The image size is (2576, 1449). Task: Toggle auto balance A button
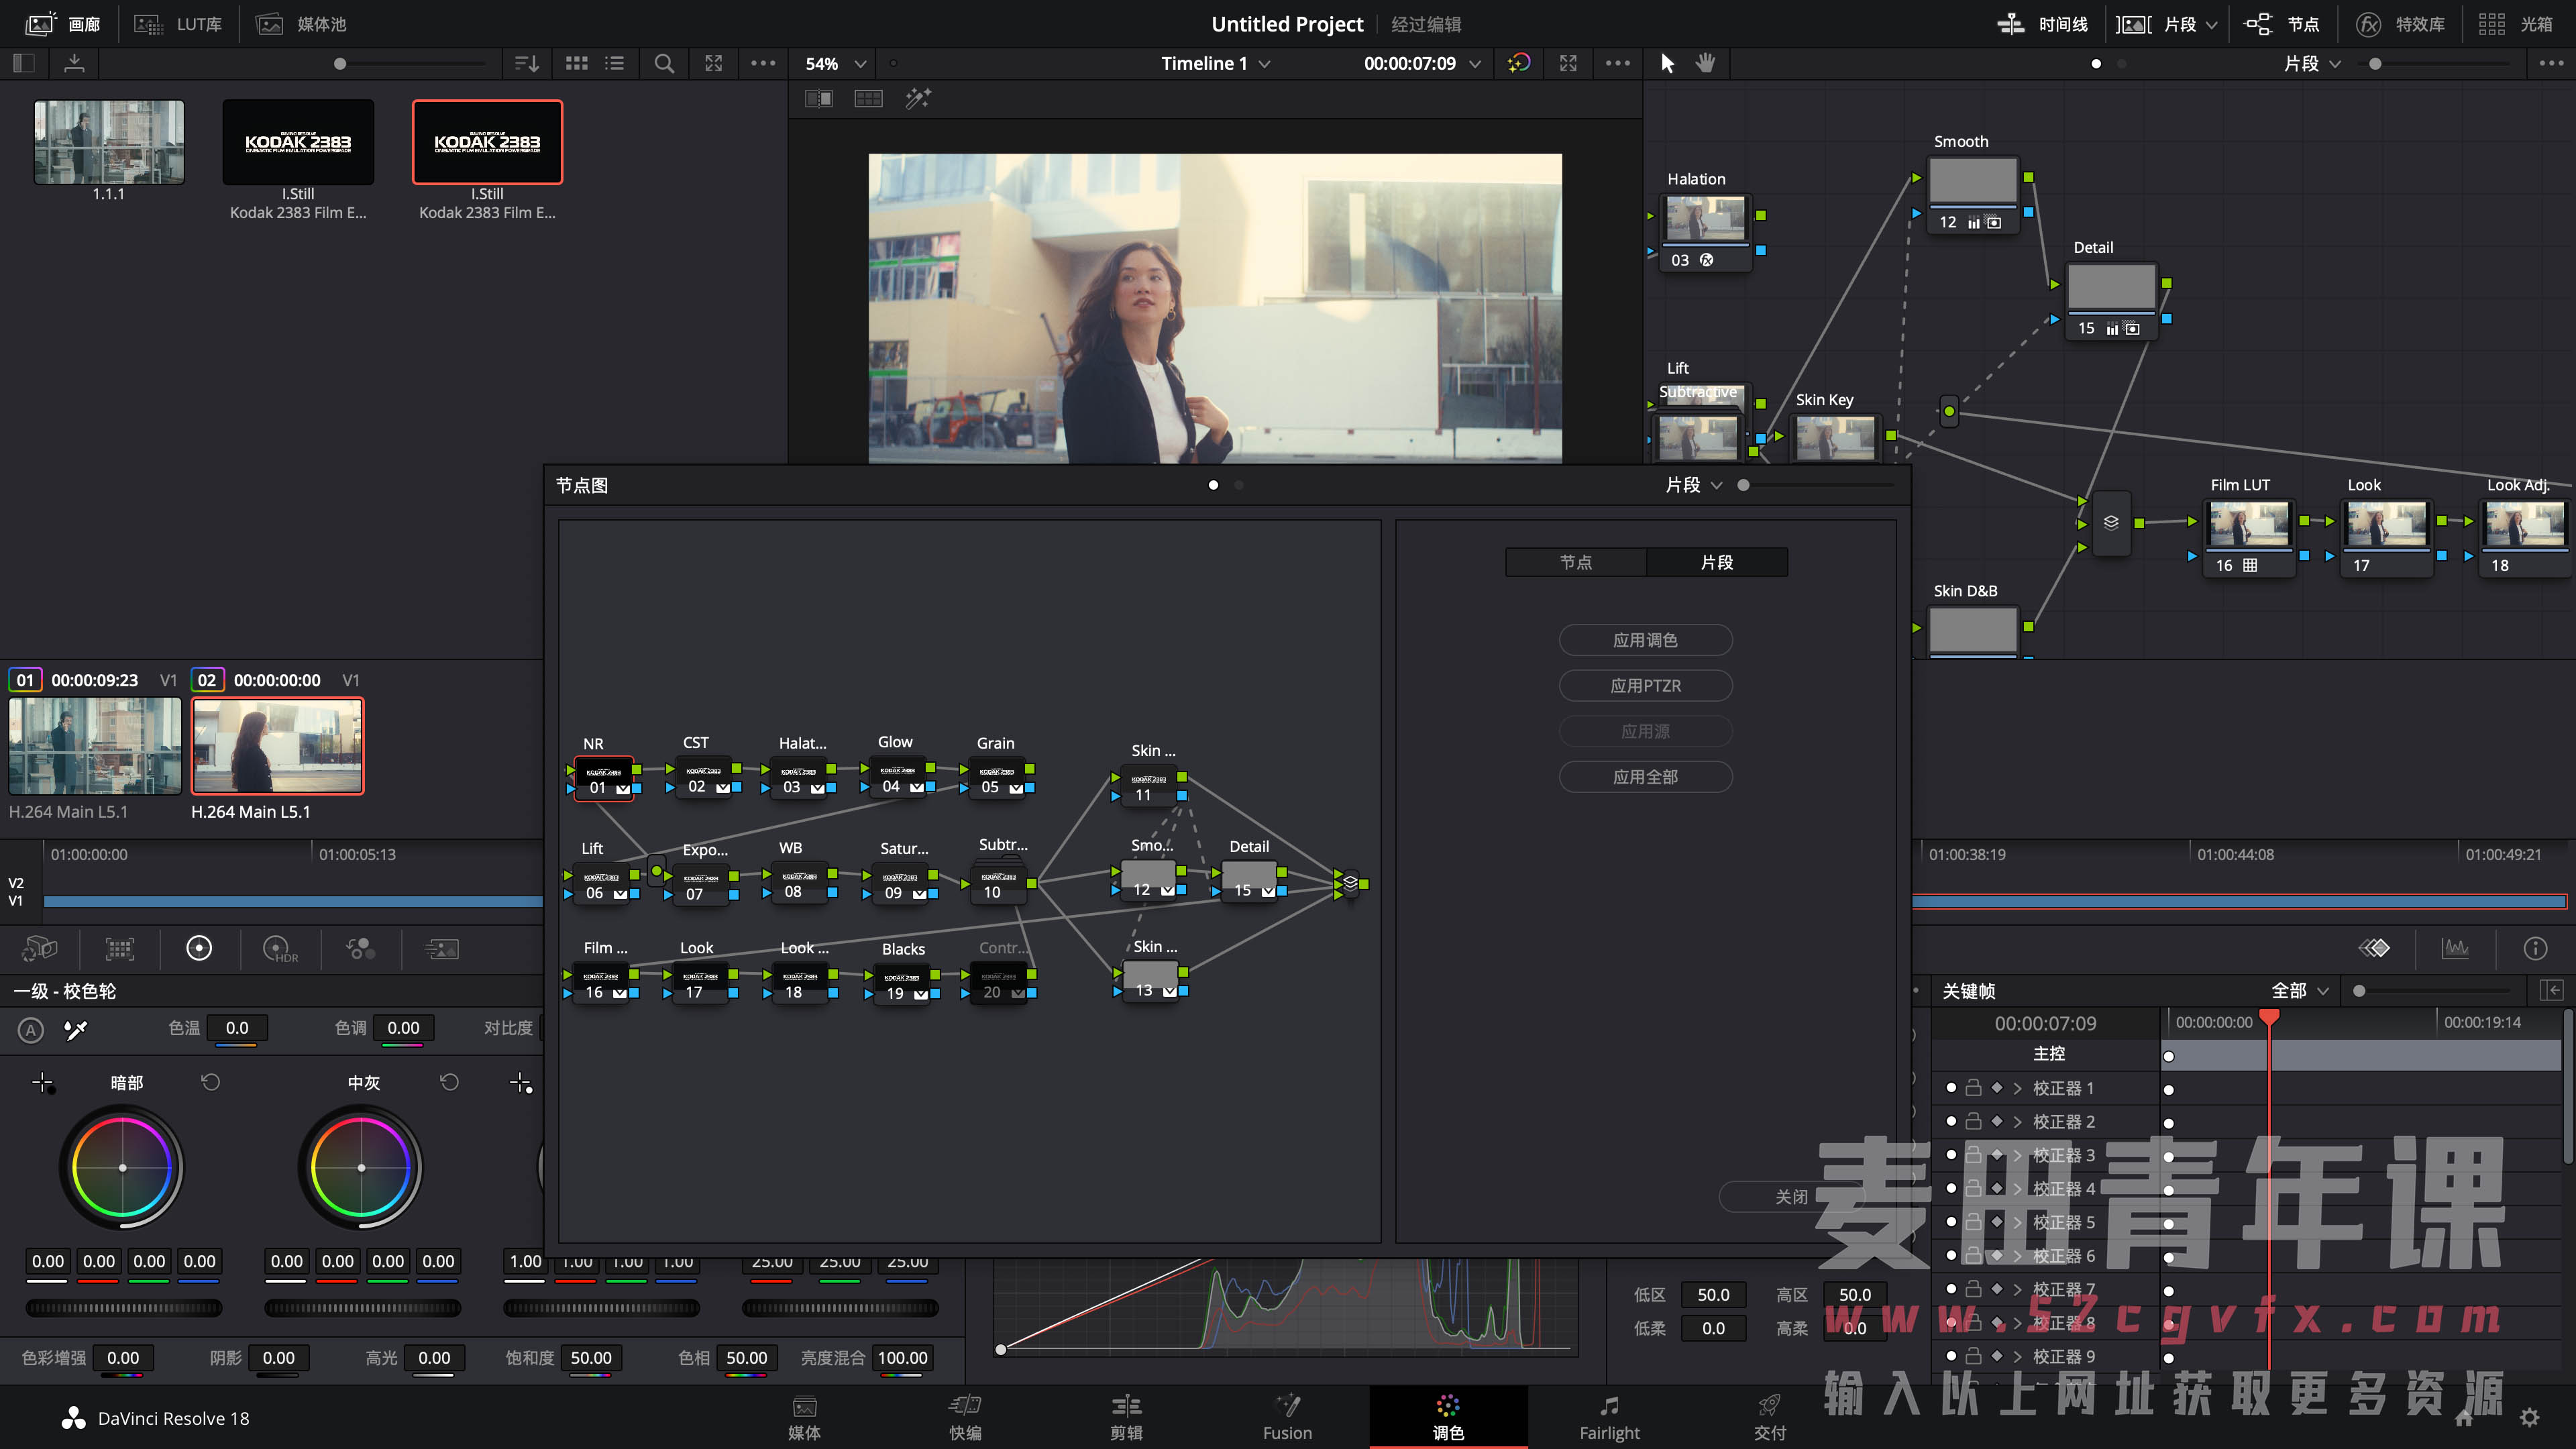tap(31, 1029)
